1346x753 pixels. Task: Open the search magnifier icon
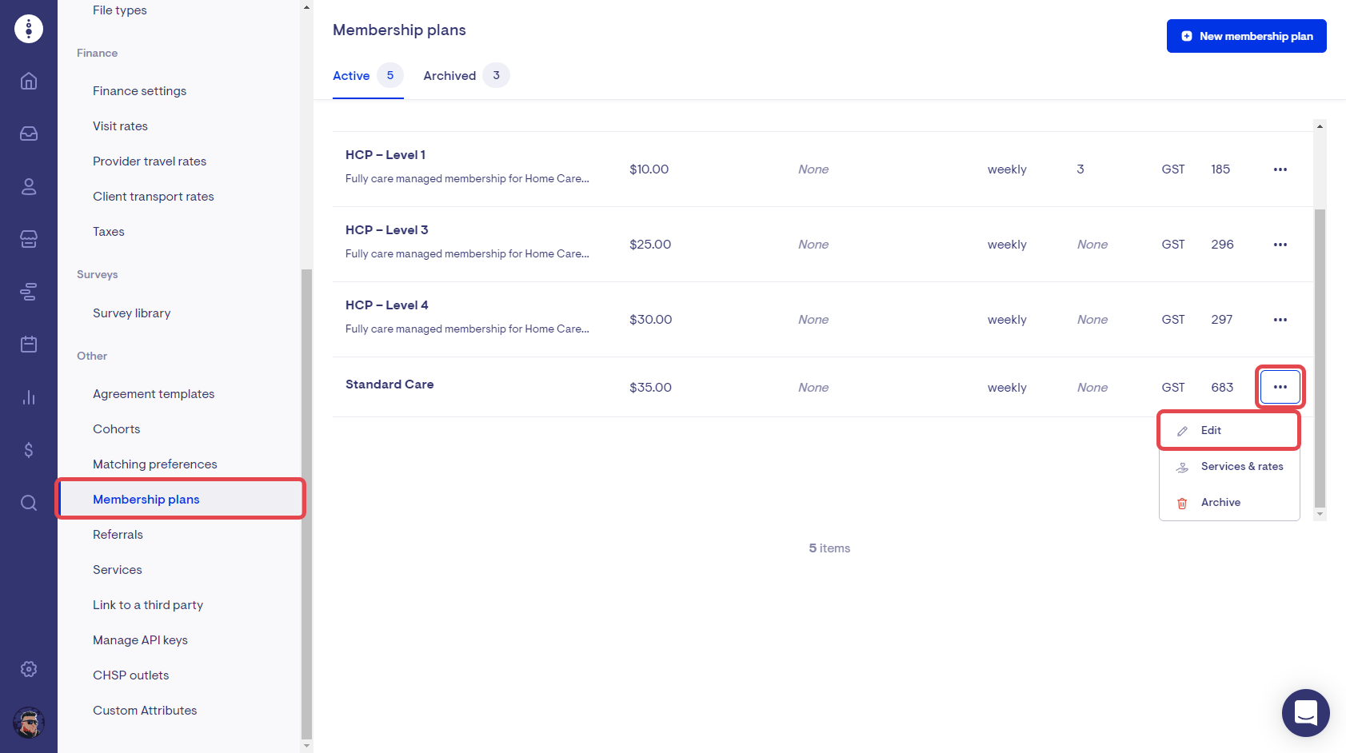pyautogui.click(x=29, y=503)
